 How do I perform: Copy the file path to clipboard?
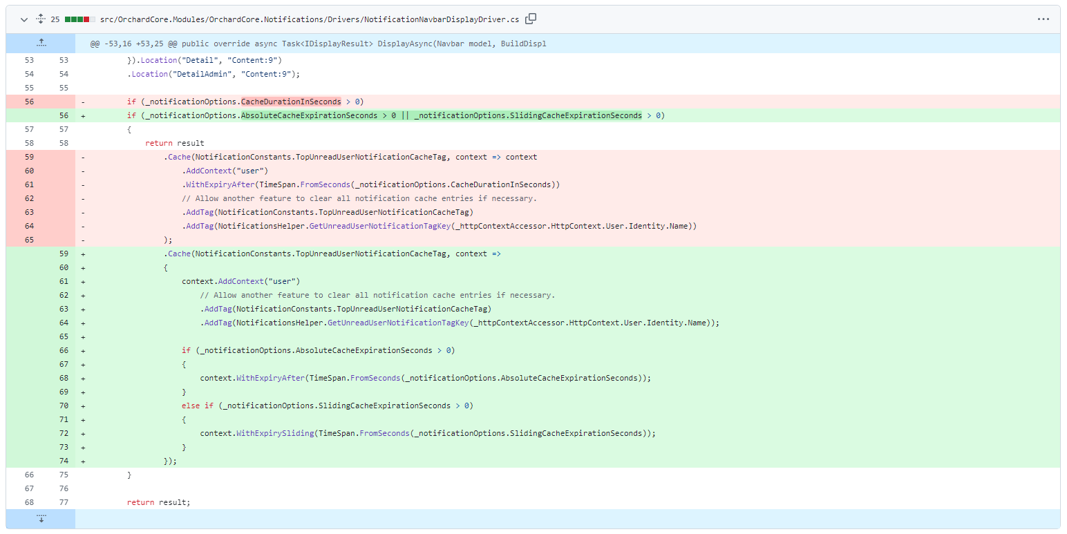[531, 19]
